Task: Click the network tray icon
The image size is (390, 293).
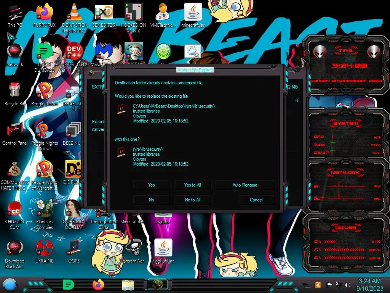Action: click(x=339, y=285)
